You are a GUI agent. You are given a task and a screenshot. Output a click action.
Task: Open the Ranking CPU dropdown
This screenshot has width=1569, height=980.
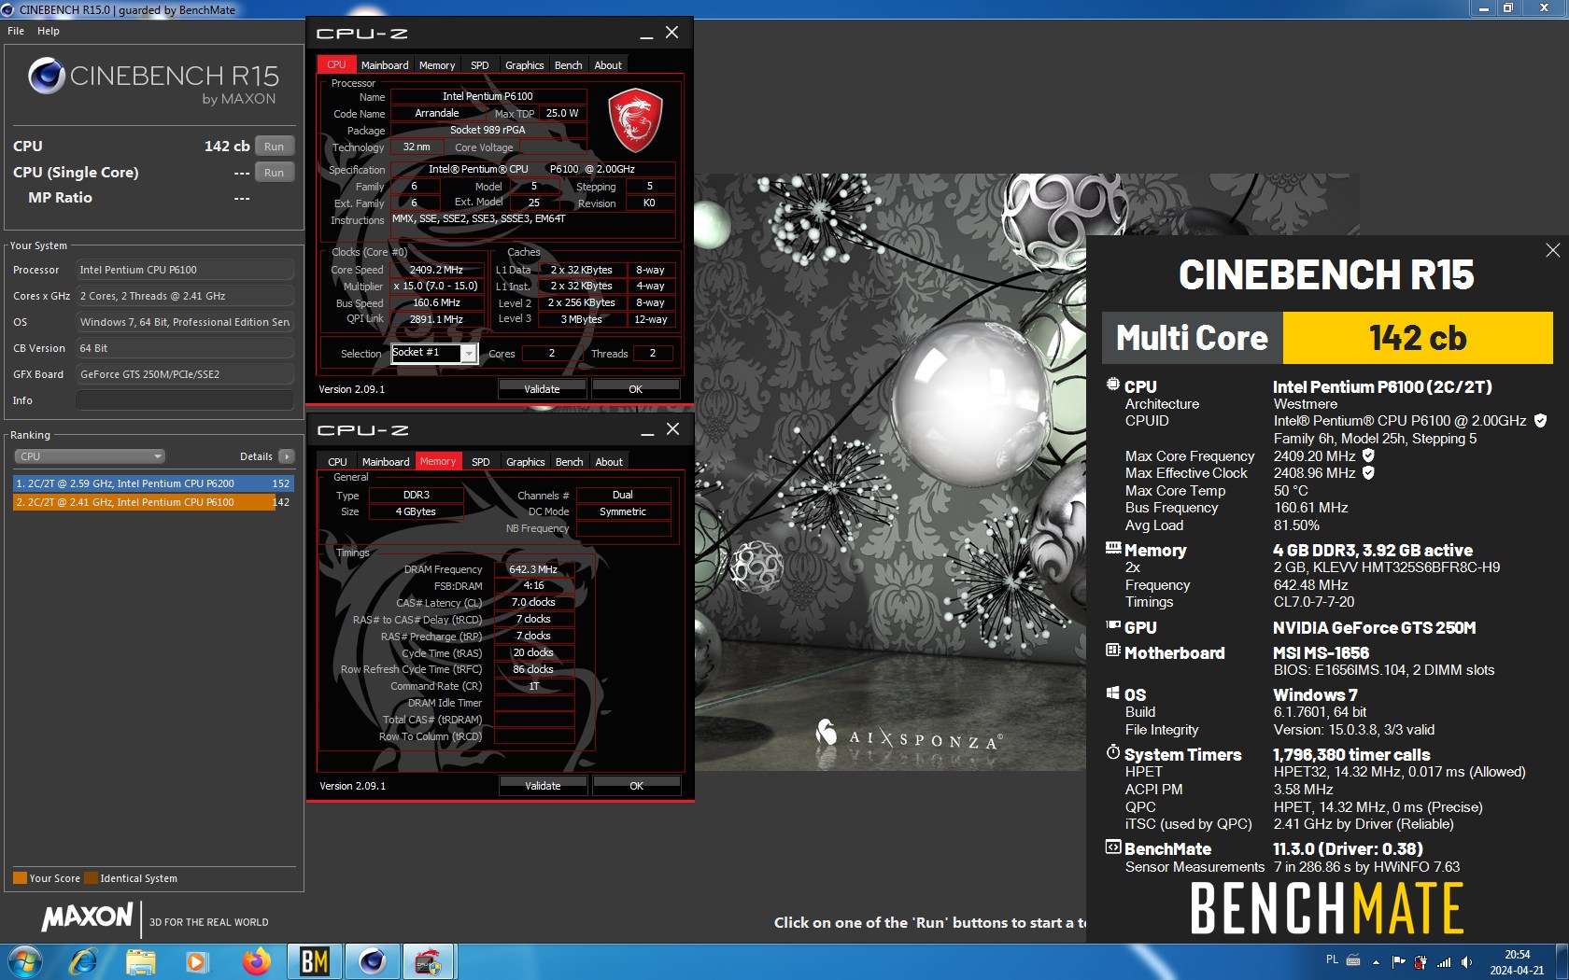pos(90,456)
